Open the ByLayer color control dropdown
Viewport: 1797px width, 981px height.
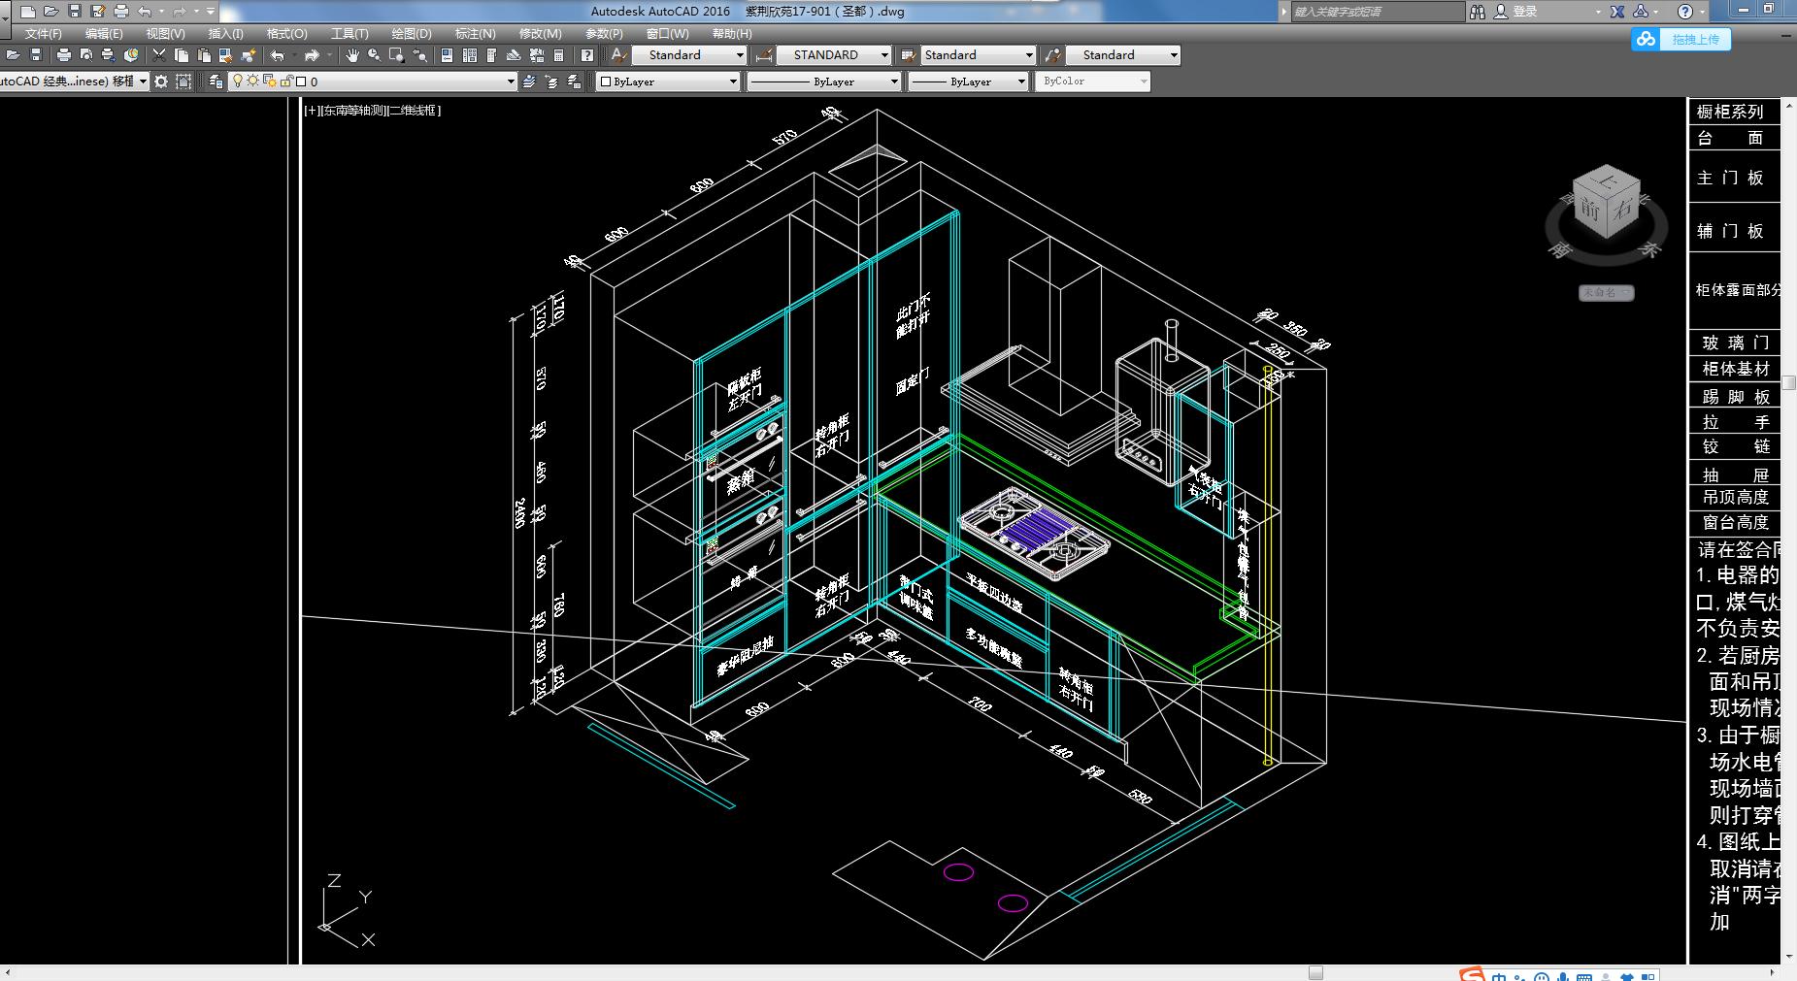coord(733,82)
